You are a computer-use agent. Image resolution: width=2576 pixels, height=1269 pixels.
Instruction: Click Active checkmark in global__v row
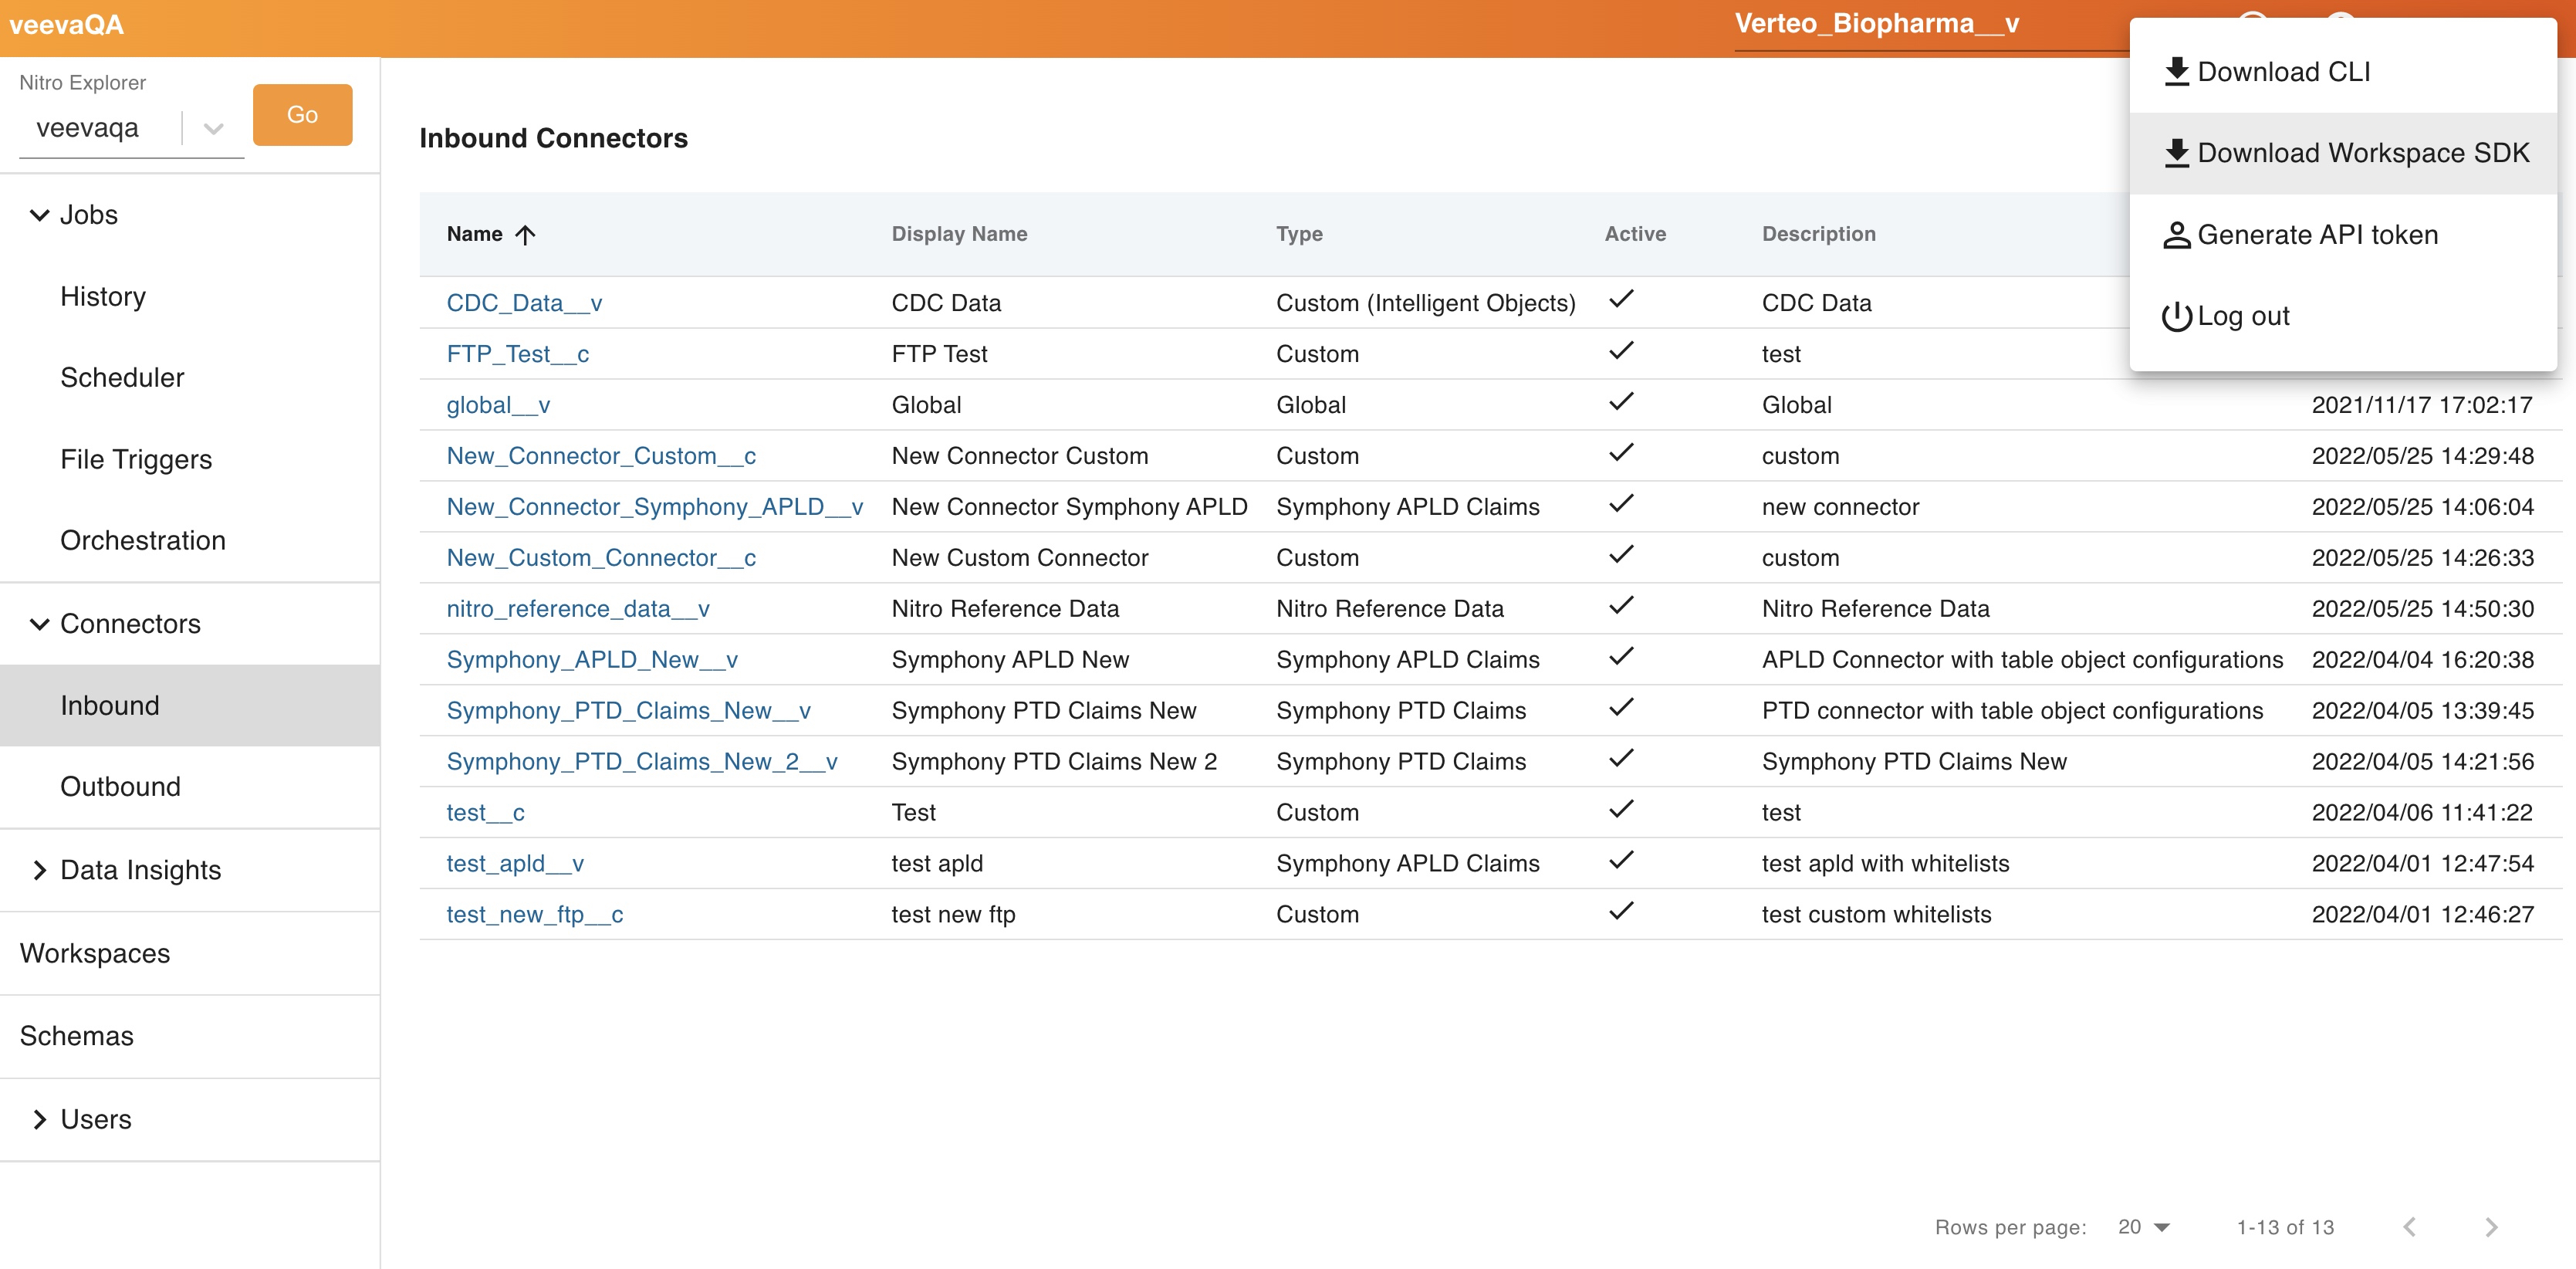click(1621, 401)
